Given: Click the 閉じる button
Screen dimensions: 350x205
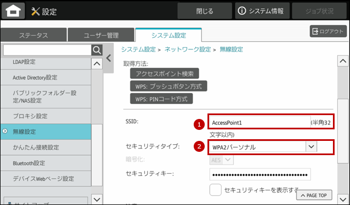Looking at the screenshot, I should (x=205, y=11).
